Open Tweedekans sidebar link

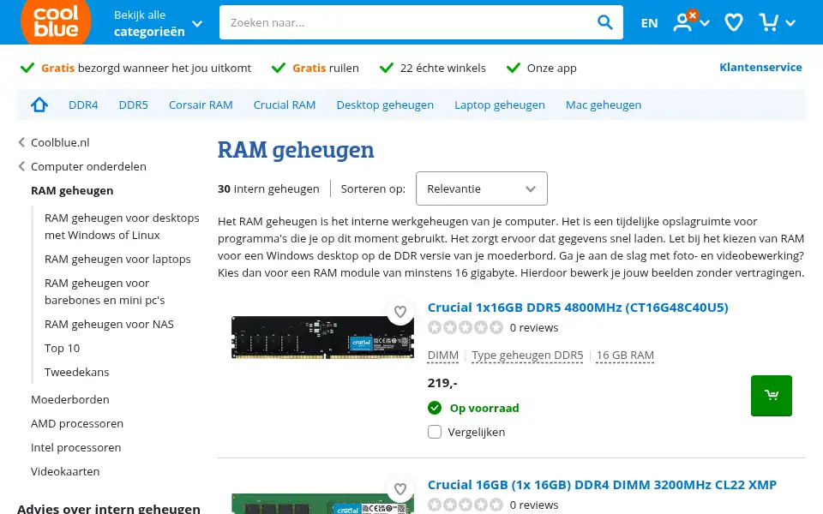76,373
